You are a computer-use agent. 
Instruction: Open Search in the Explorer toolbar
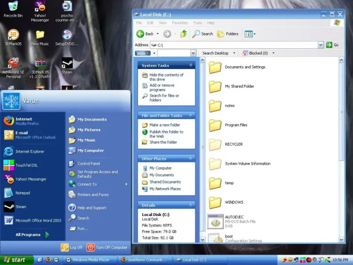pos(203,34)
